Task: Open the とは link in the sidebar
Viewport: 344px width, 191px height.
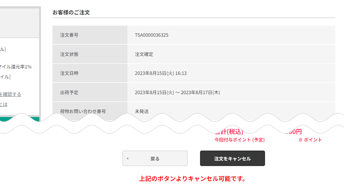Action: (3, 104)
